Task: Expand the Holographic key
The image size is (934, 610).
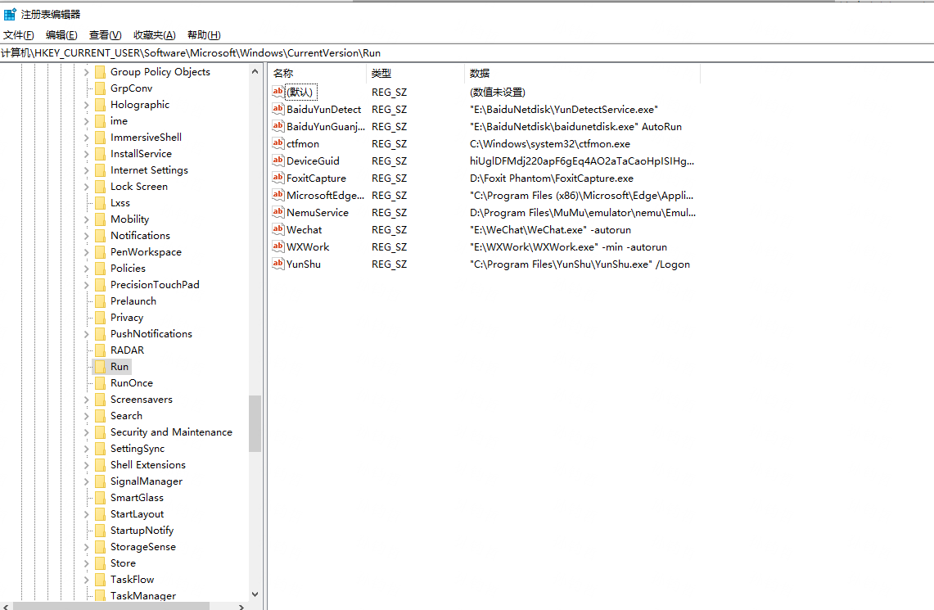Action: [87, 105]
